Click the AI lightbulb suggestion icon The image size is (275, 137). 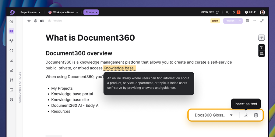point(262,38)
